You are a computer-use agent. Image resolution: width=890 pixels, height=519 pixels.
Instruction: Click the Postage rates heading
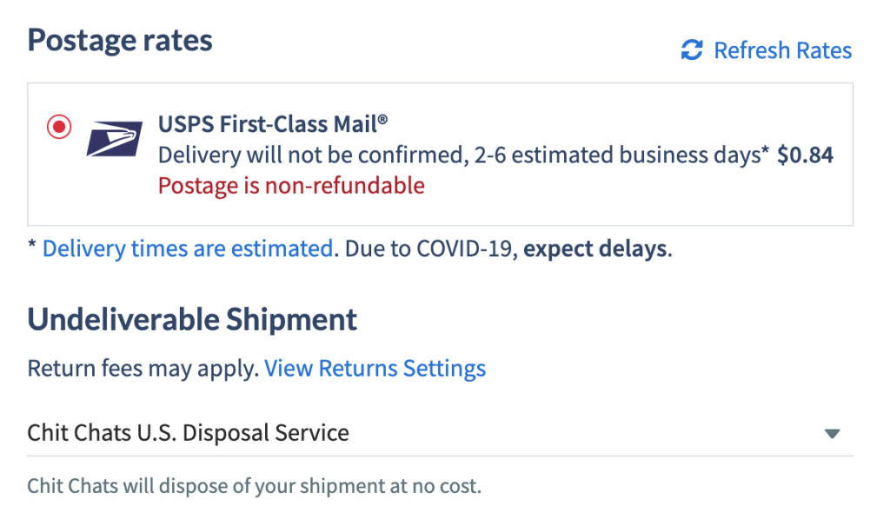click(120, 40)
